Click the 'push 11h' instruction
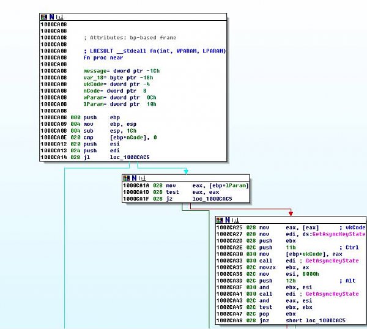 278,248
